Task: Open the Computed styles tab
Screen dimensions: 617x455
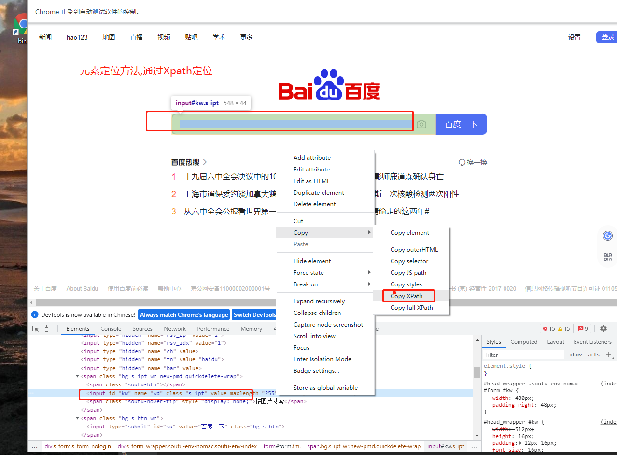Action: [524, 342]
